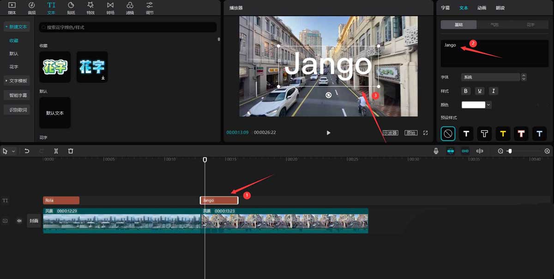
Task: Toggle bold style for the Jango text
Action: (x=465, y=91)
